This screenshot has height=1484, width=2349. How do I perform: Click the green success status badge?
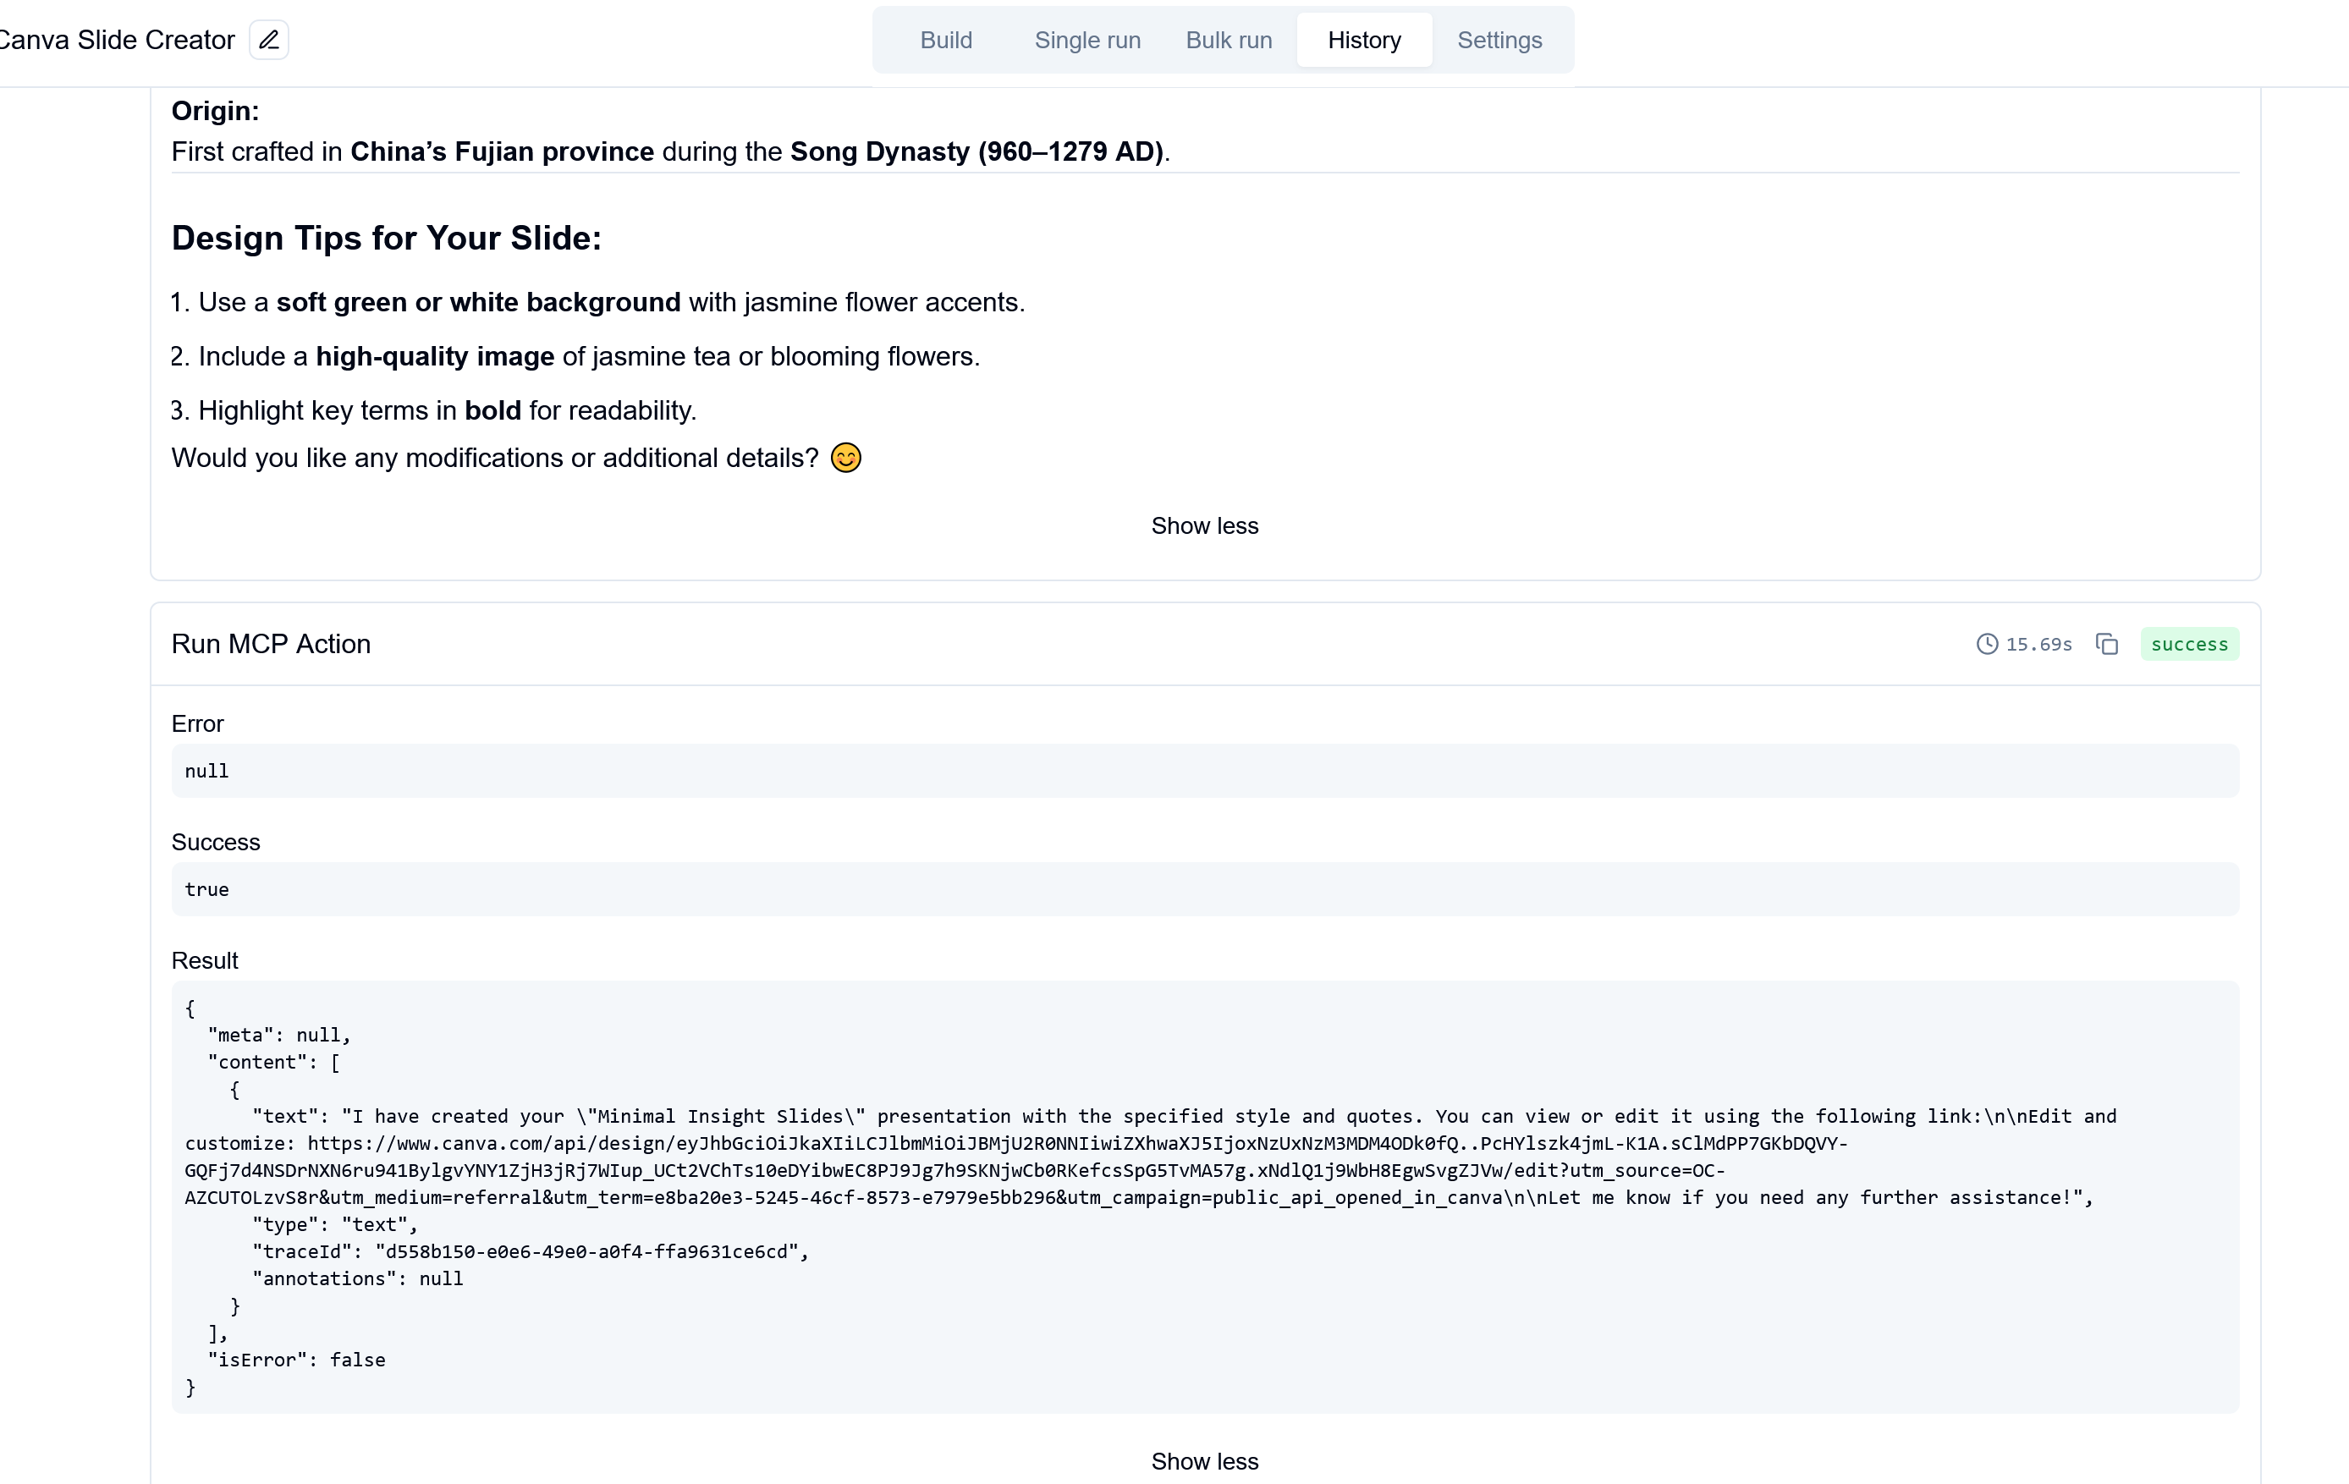click(x=2189, y=644)
